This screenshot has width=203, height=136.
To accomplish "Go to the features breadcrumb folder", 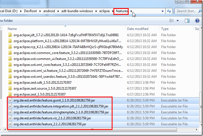I will [122, 11].
